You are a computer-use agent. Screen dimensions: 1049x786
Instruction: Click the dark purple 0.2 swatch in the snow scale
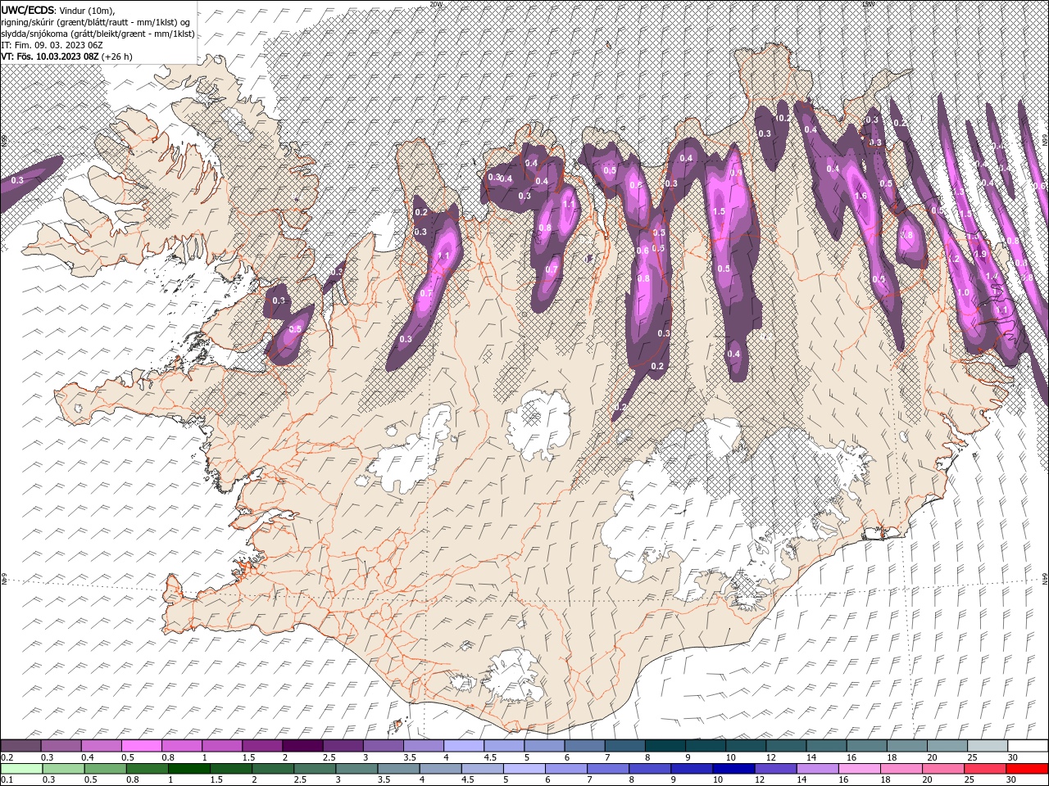[x=20, y=746]
